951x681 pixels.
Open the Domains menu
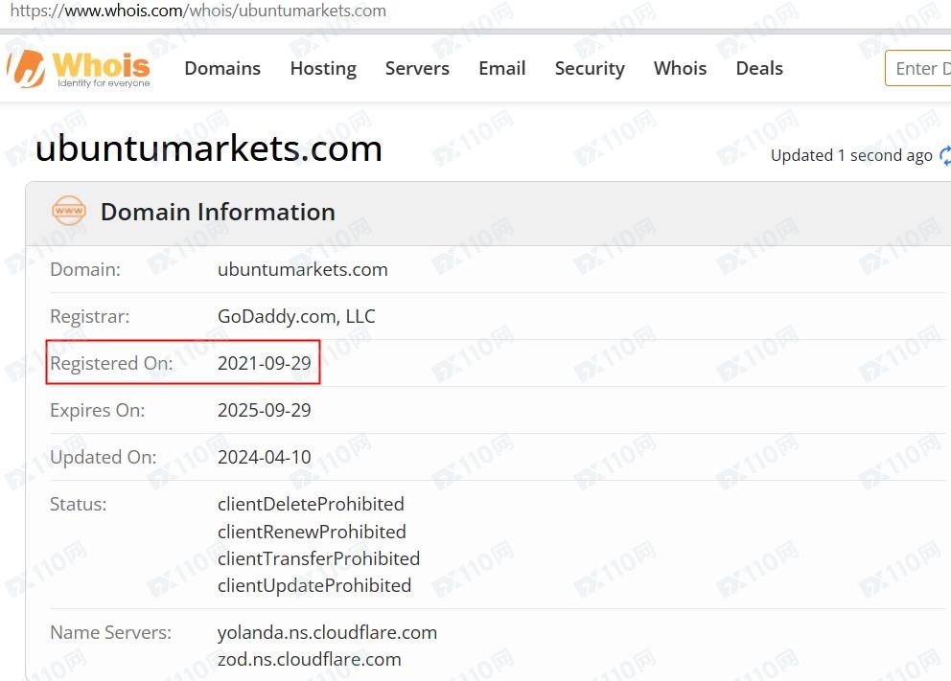click(x=222, y=68)
